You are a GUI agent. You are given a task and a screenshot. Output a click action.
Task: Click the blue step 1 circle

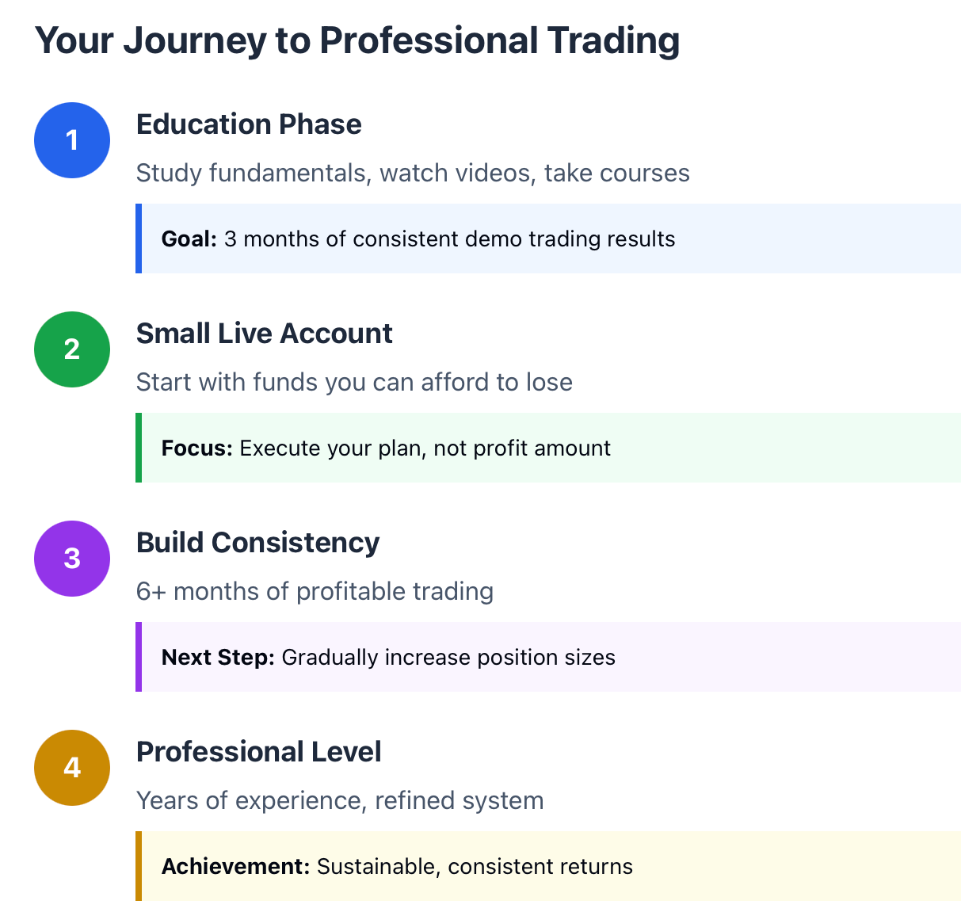(x=72, y=140)
